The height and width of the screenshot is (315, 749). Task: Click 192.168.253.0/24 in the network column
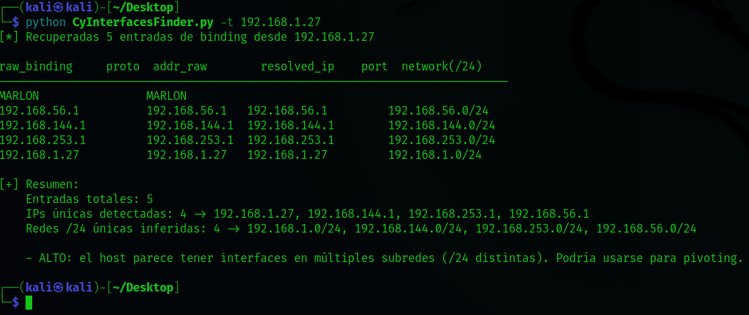click(x=442, y=140)
